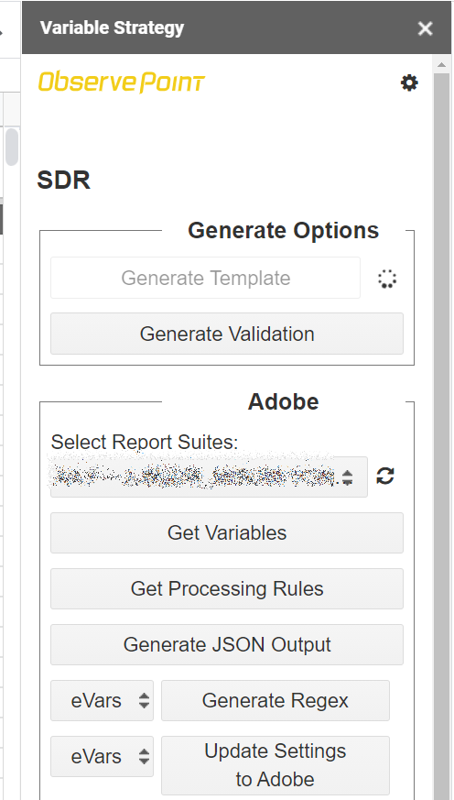Expand the eVars dropdown beside Update Settings
The height and width of the screenshot is (800, 454).
(102, 756)
